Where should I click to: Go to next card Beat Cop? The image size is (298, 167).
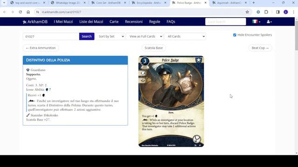(260, 48)
